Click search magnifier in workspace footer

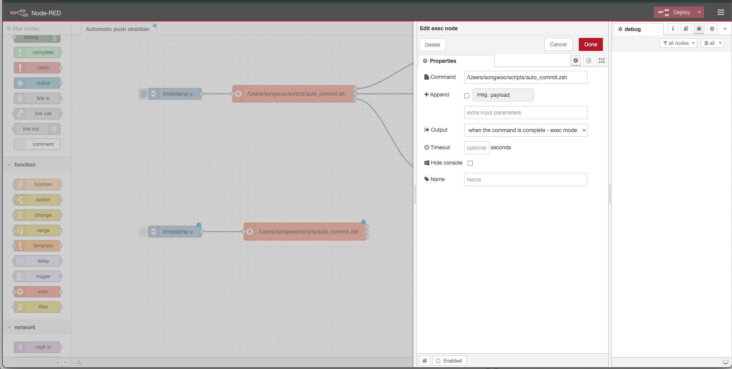point(79,362)
